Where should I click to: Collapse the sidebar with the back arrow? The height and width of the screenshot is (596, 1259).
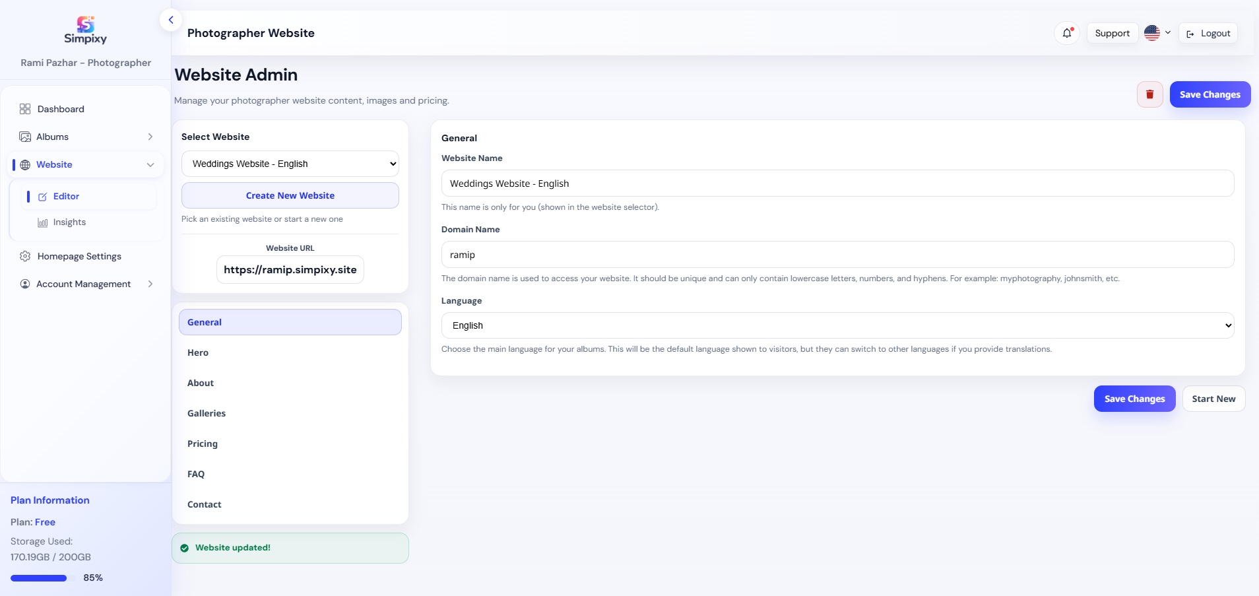(171, 20)
